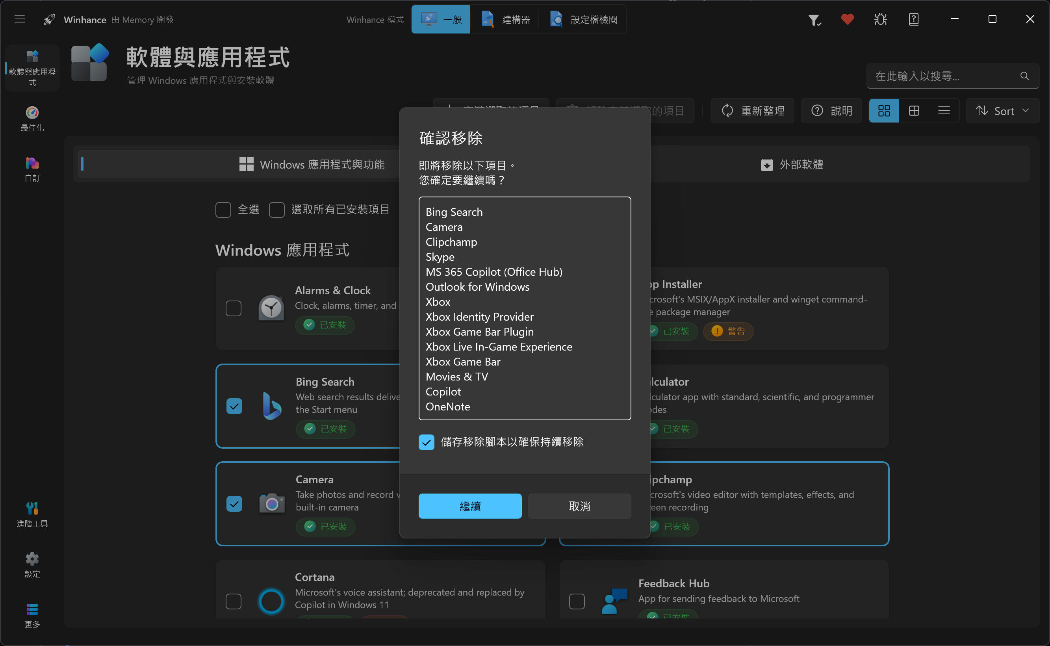Check the Alarms & Clock checkbox
The height and width of the screenshot is (646, 1050).
pos(233,308)
